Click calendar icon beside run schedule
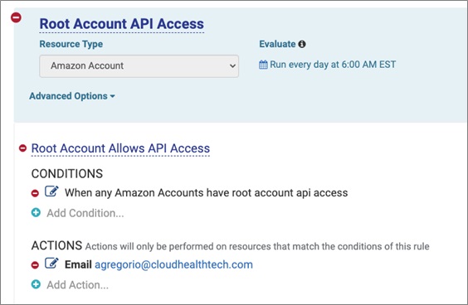 (x=263, y=65)
